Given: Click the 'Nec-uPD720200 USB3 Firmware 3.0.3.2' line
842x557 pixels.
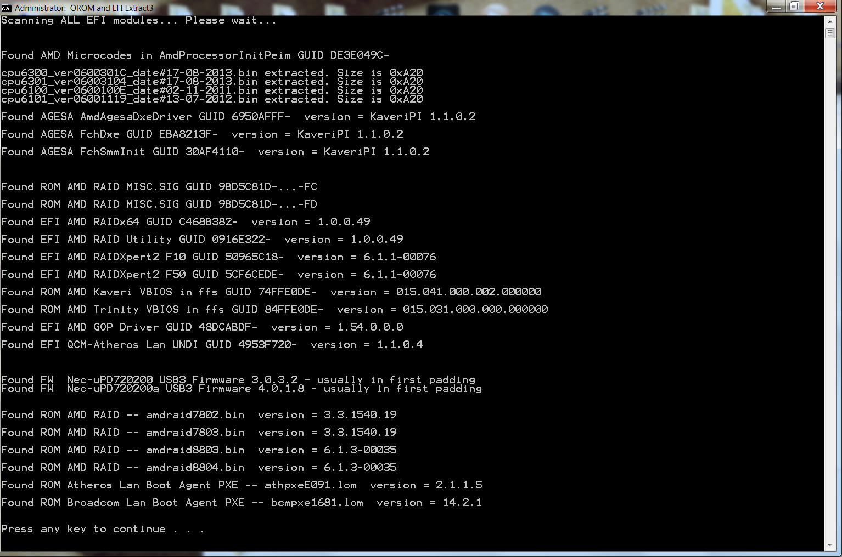Looking at the screenshot, I should click(x=238, y=379).
